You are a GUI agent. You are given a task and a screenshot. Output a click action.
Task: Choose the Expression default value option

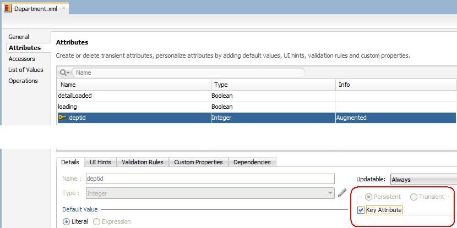[x=96, y=221]
